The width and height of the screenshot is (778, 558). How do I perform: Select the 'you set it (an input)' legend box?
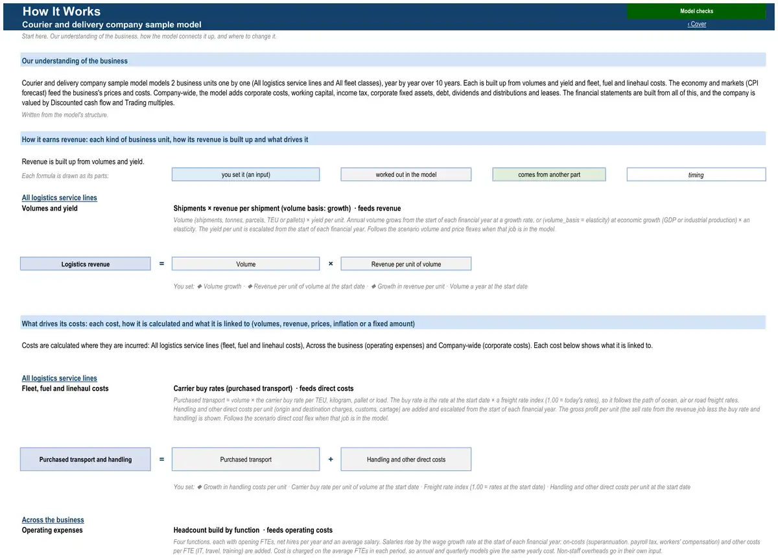246,174
